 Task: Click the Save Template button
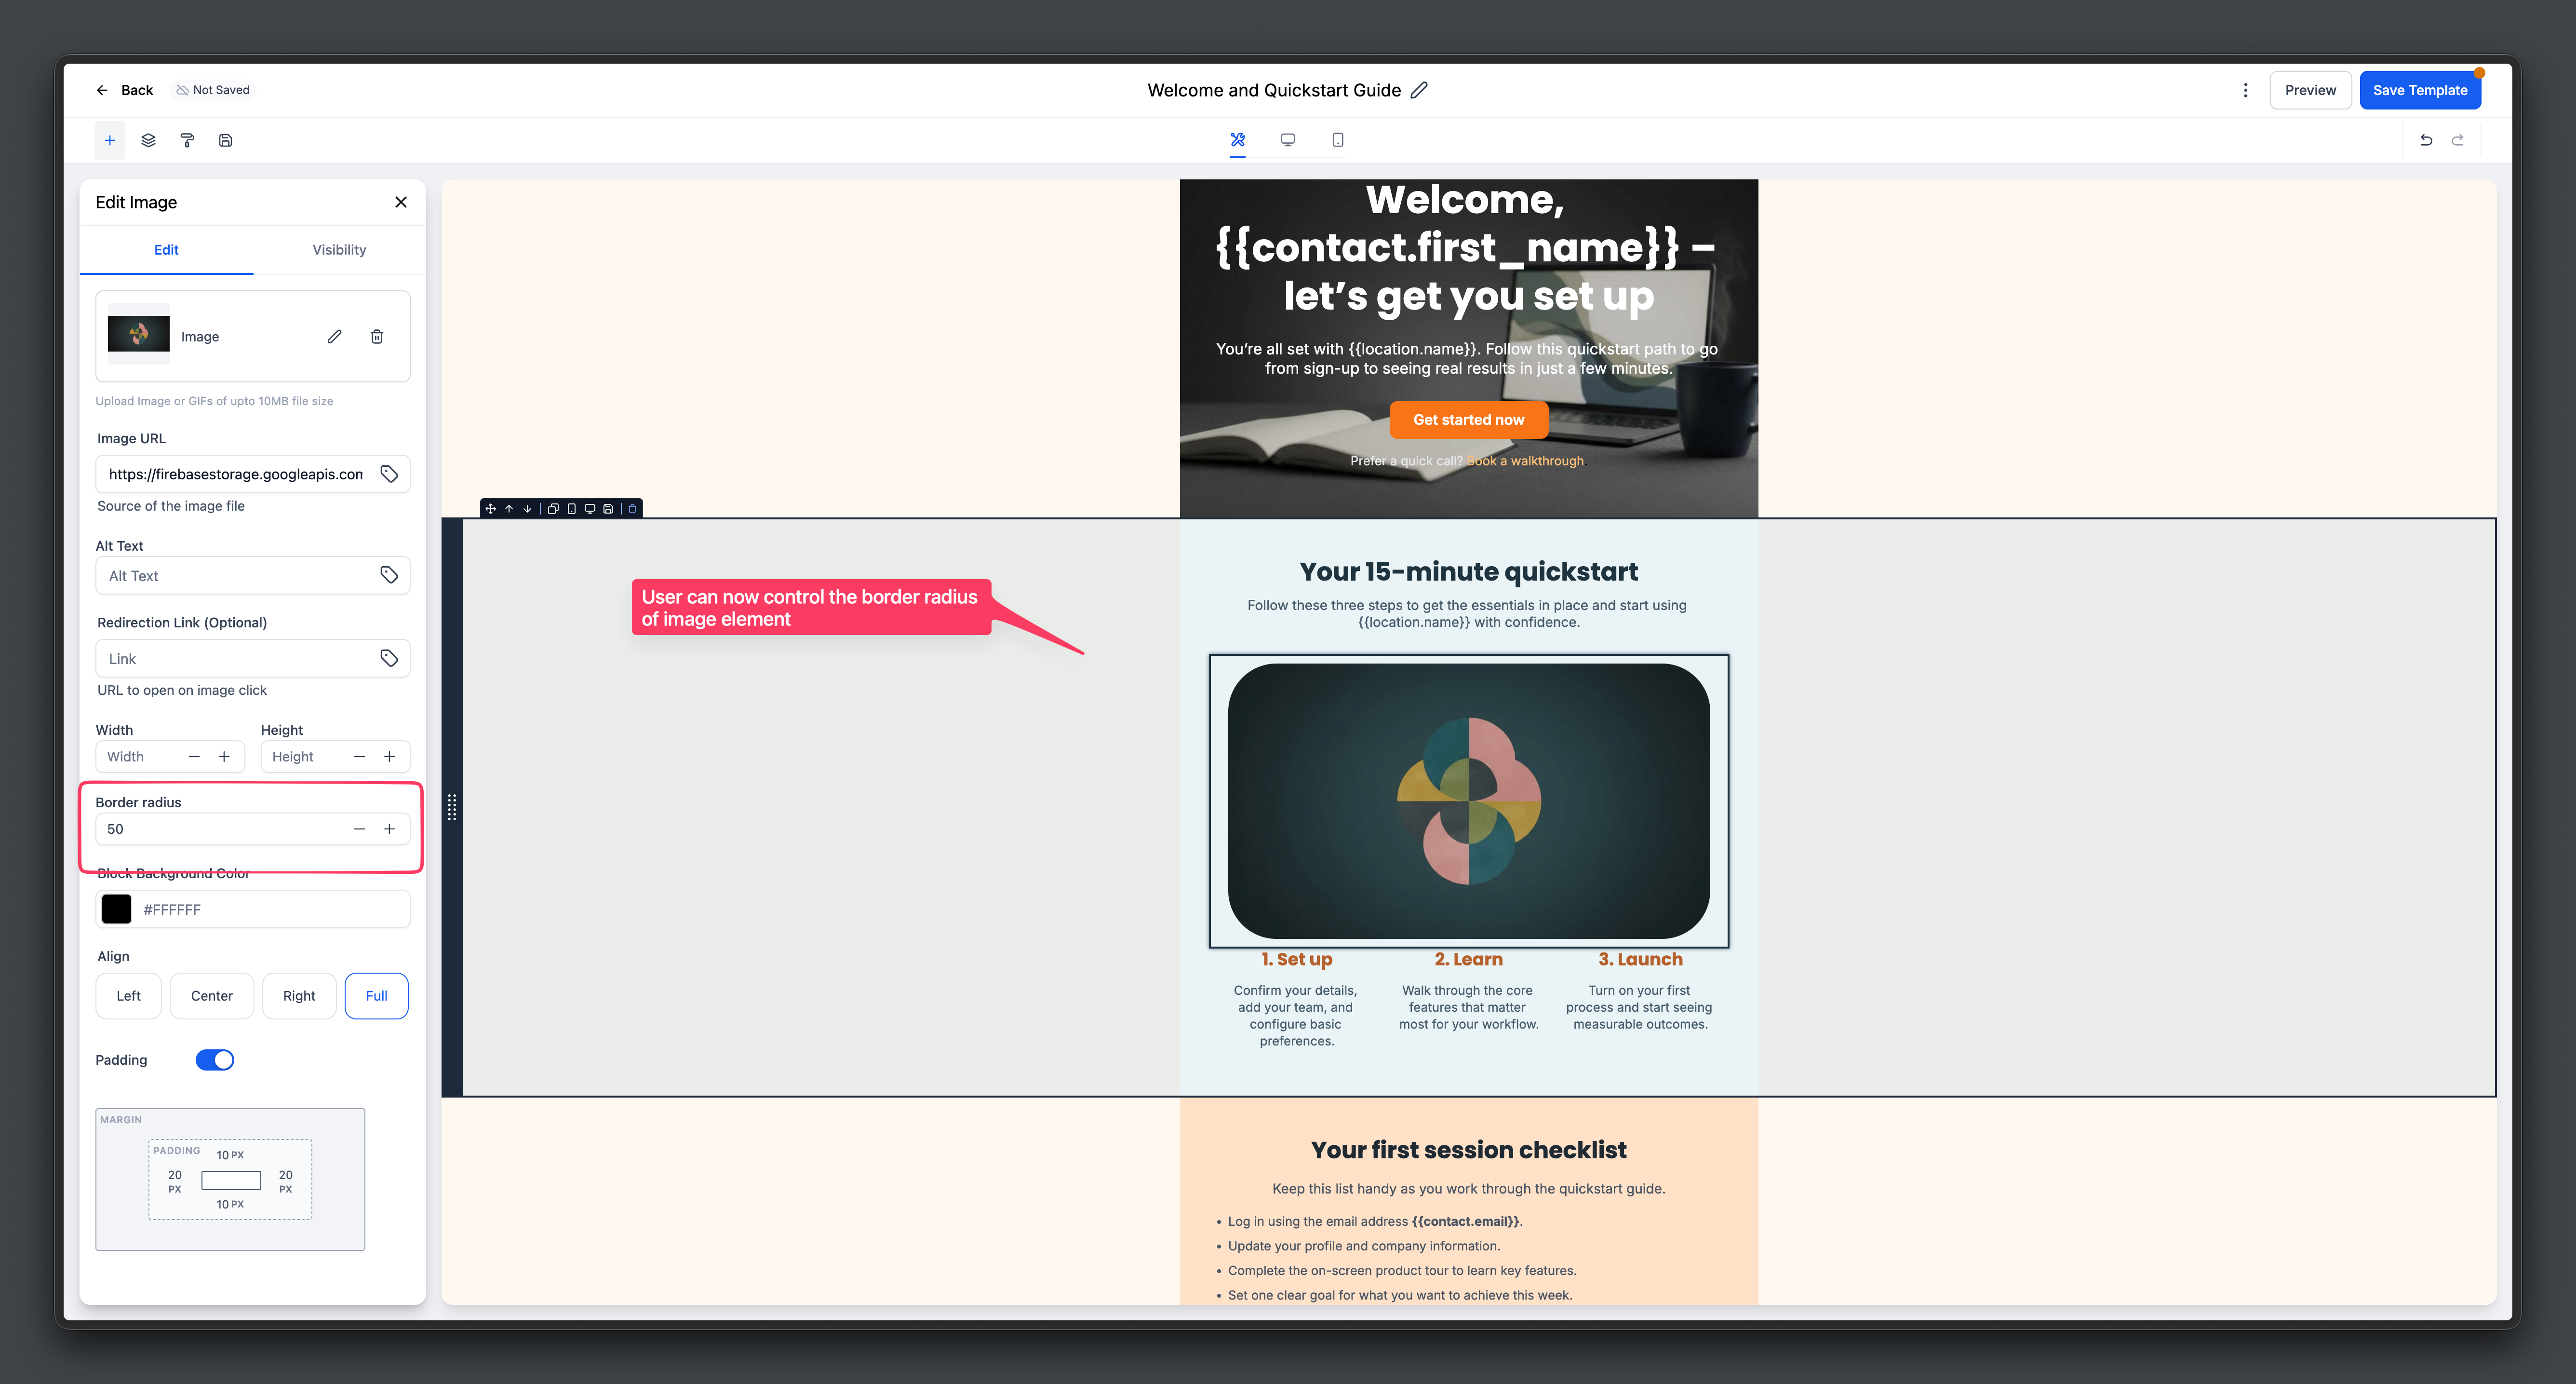(x=2420, y=89)
